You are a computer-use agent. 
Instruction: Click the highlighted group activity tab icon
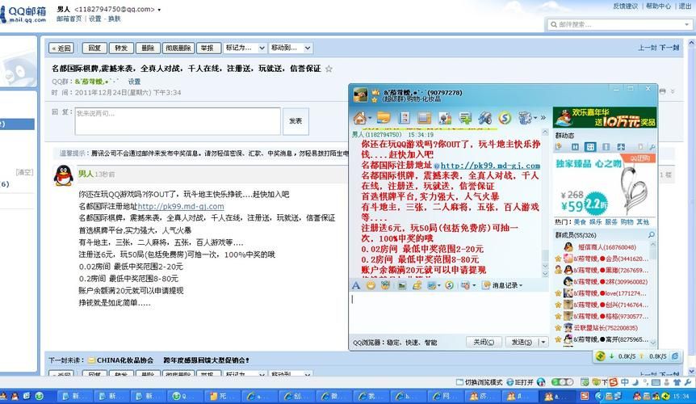click(590, 147)
